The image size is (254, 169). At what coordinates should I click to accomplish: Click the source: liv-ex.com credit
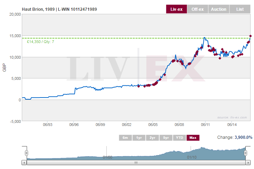point(232,117)
